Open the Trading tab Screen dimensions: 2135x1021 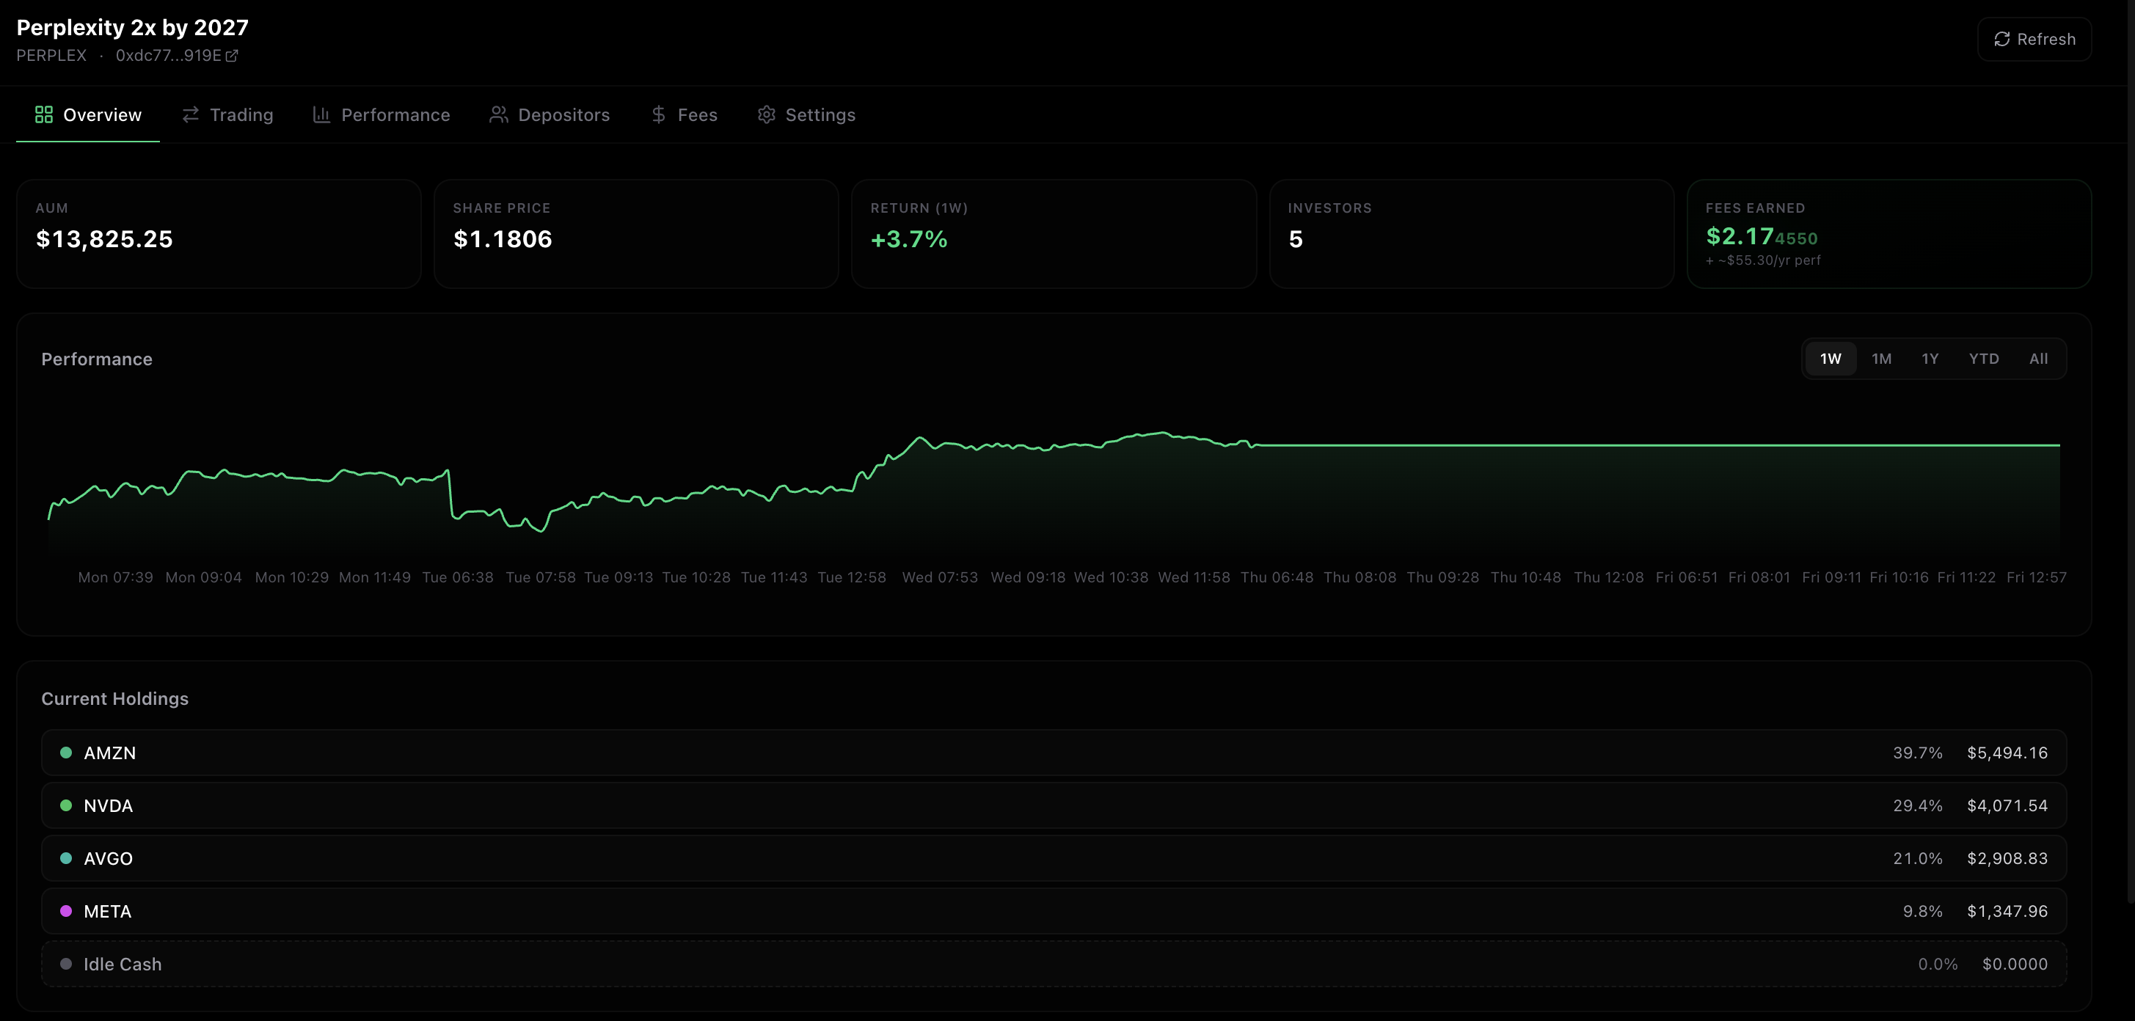pyautogui.click(x=241, y=114)
